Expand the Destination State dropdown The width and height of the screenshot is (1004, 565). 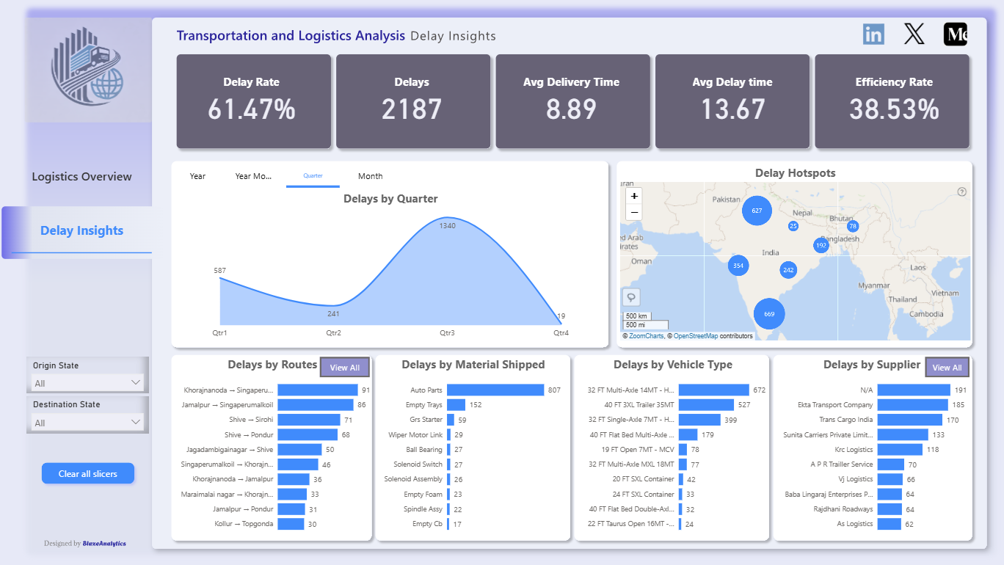click(x=87, y=422)
